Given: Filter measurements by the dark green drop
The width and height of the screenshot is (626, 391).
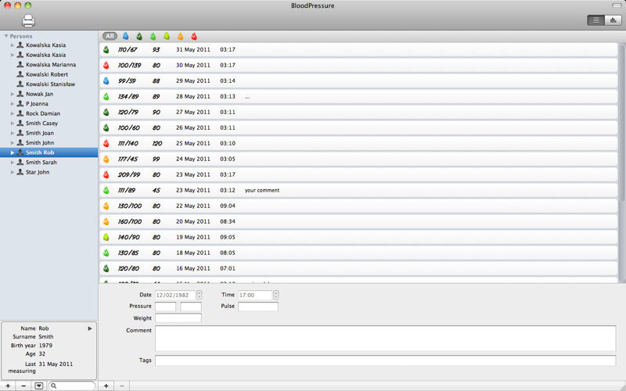Looking at the screenshot, I should click(x=139, y=36).
